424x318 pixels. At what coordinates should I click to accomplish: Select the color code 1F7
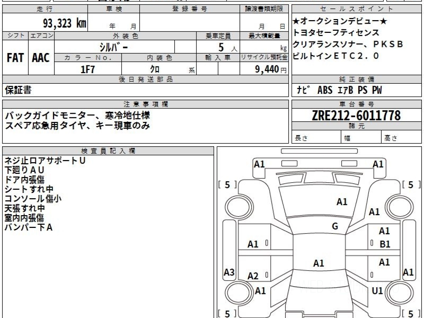pos(88,69)
